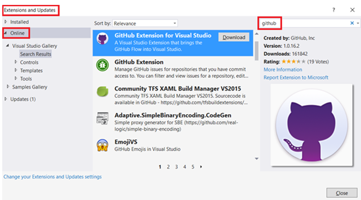Download GitHub Extension for Visual Studio

(x=234, y=37)
